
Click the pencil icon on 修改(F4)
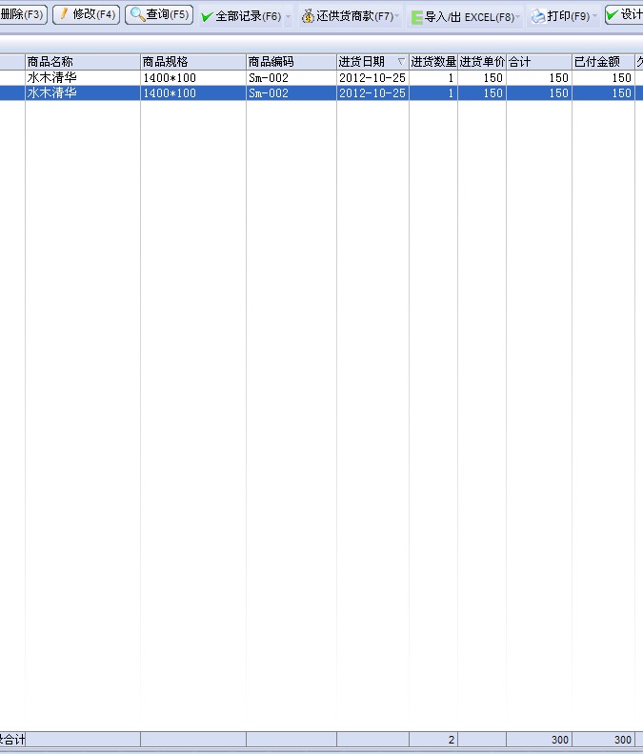[x=65, y=15]
